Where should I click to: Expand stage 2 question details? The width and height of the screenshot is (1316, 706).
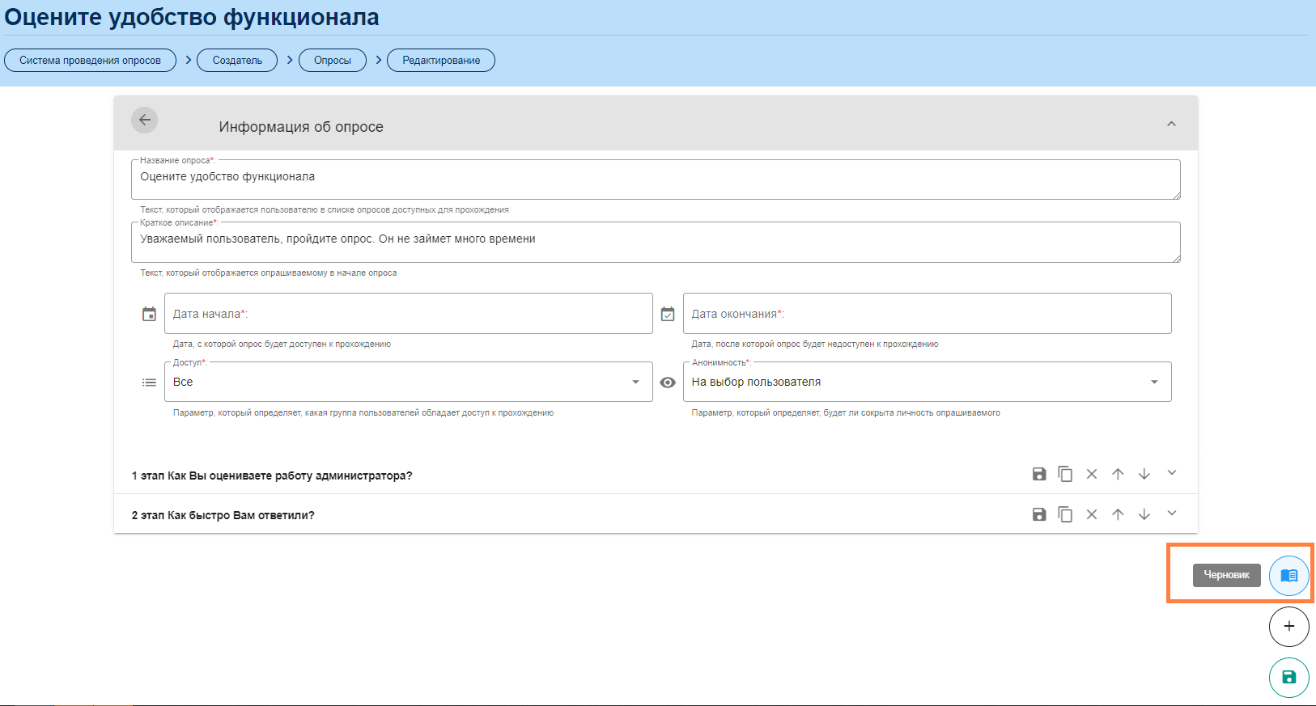(x=1171, y=514)
